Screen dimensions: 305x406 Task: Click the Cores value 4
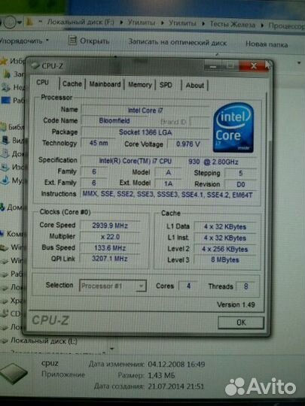(188, 286)
